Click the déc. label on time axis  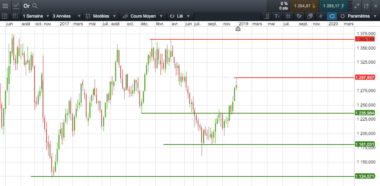pos(145,24)
